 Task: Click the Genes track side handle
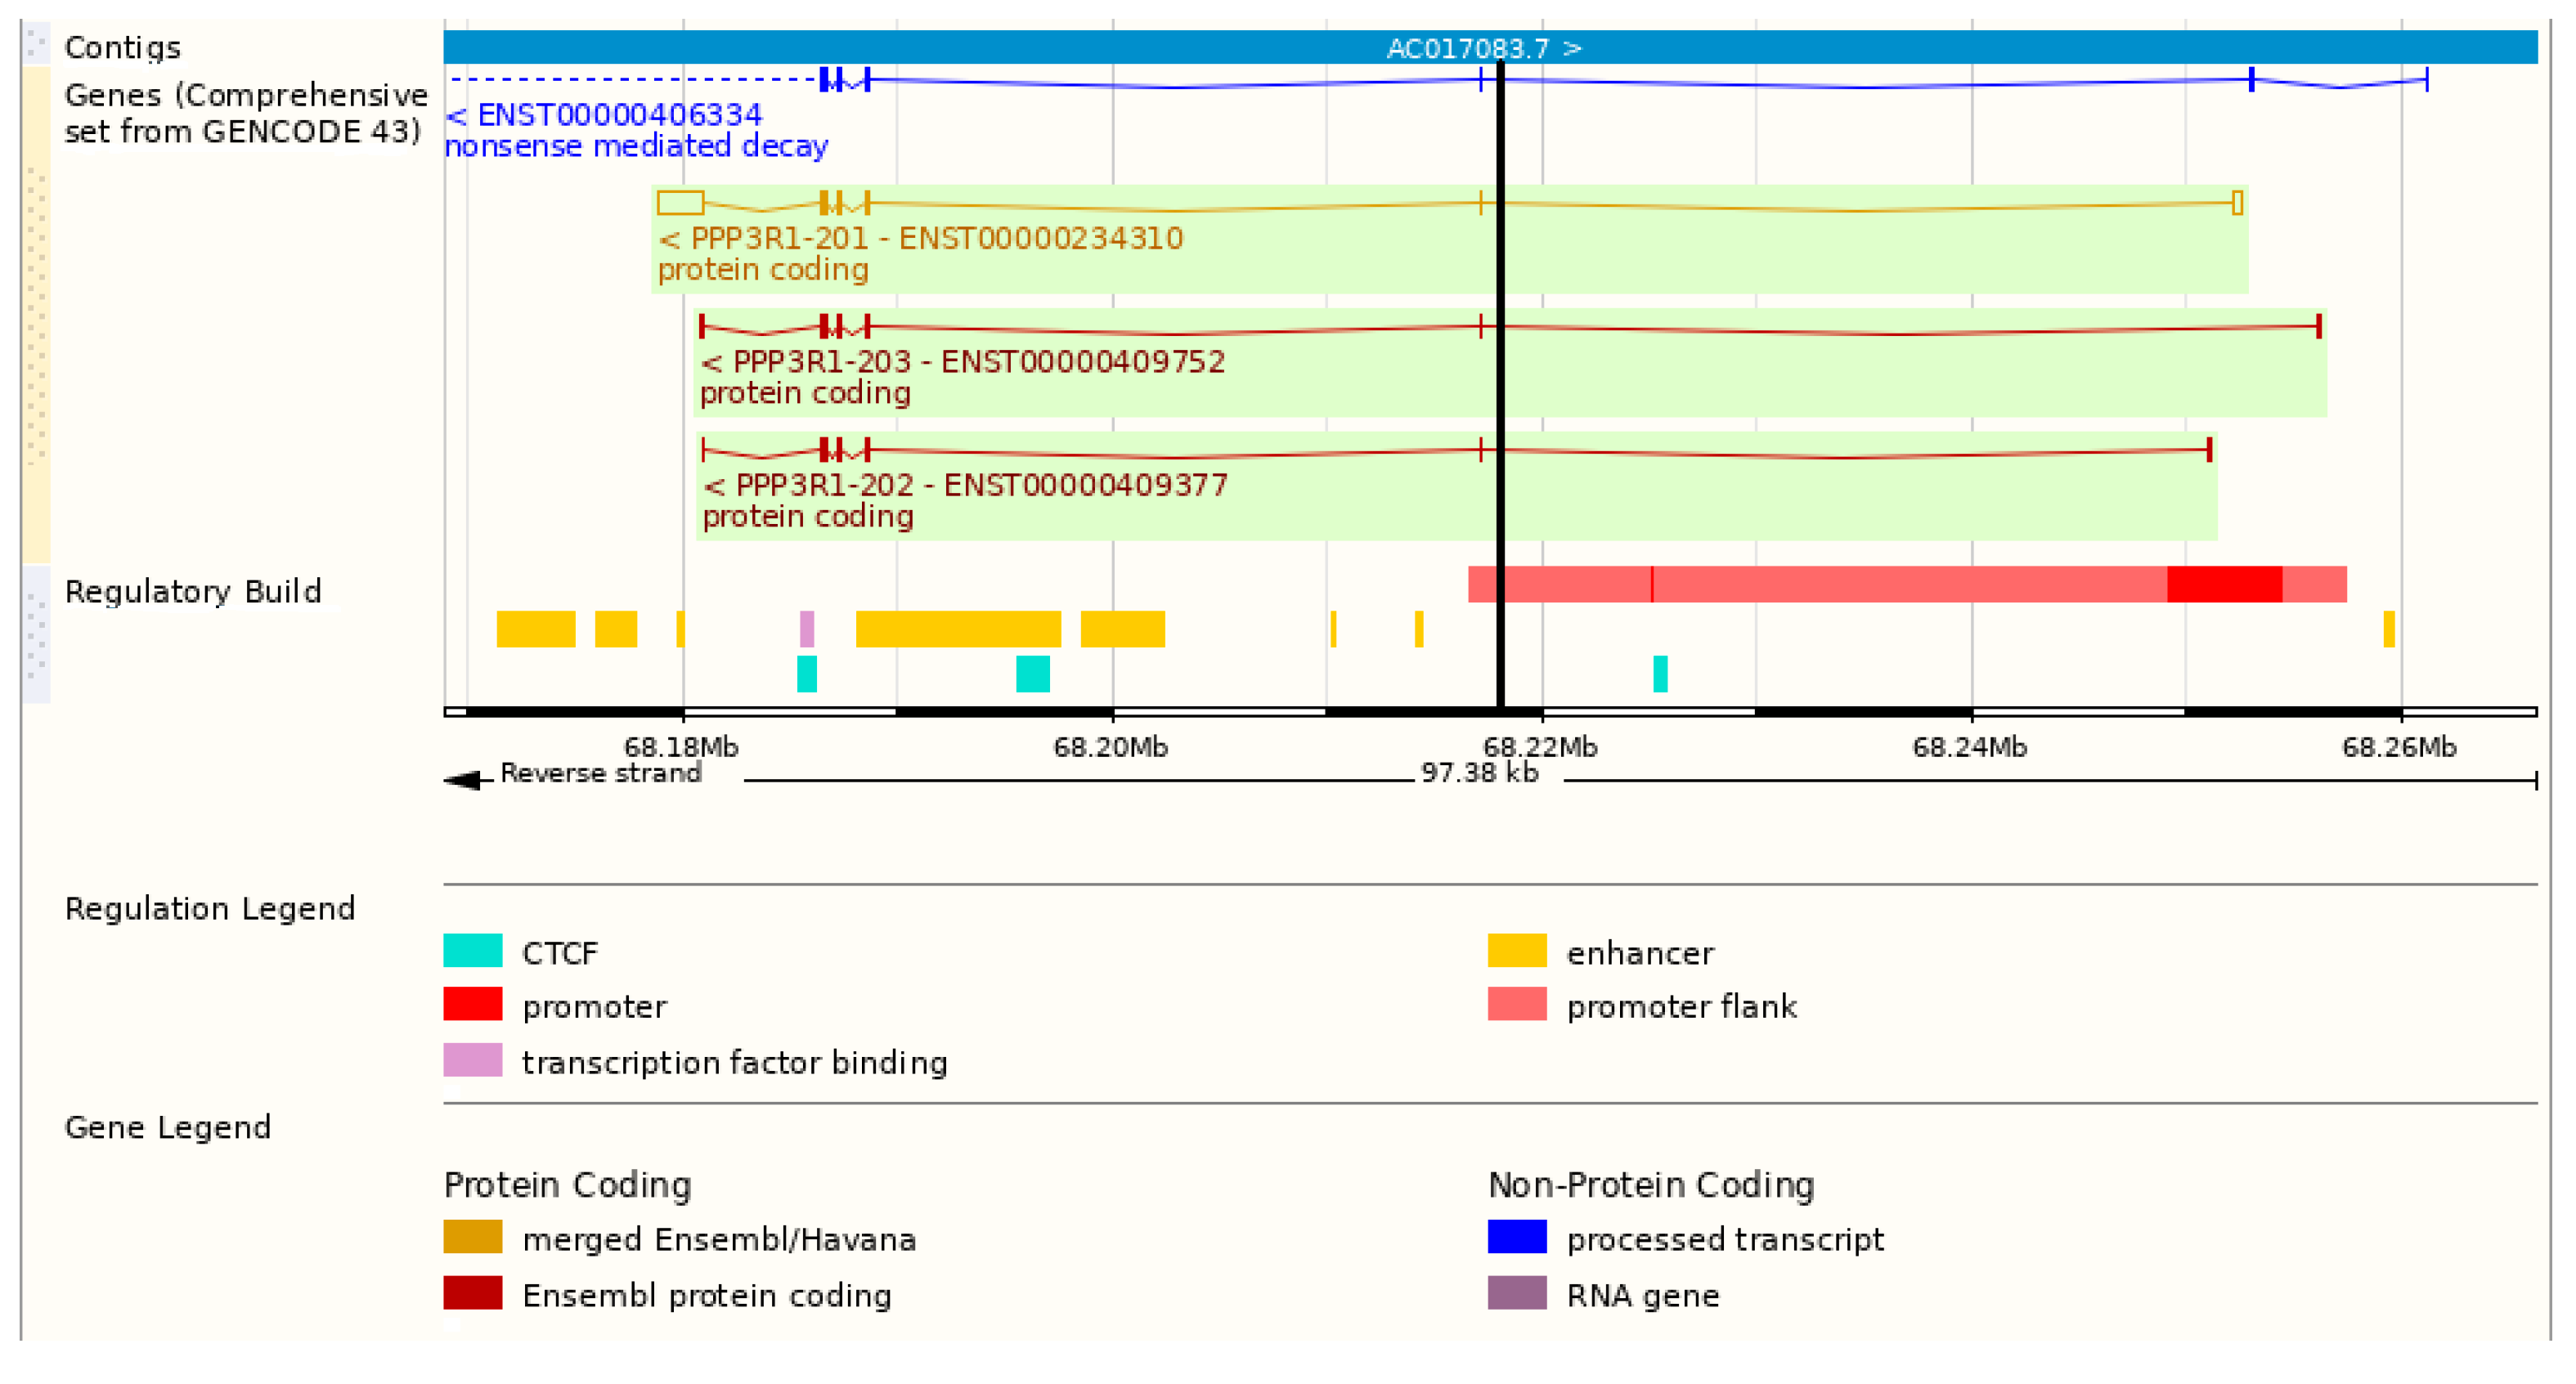coord(36,315)
